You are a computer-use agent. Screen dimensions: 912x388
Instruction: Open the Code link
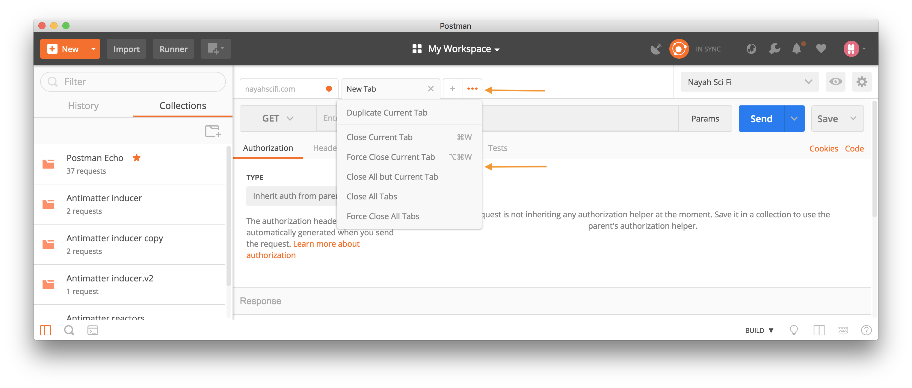click(x=854, y=148)
